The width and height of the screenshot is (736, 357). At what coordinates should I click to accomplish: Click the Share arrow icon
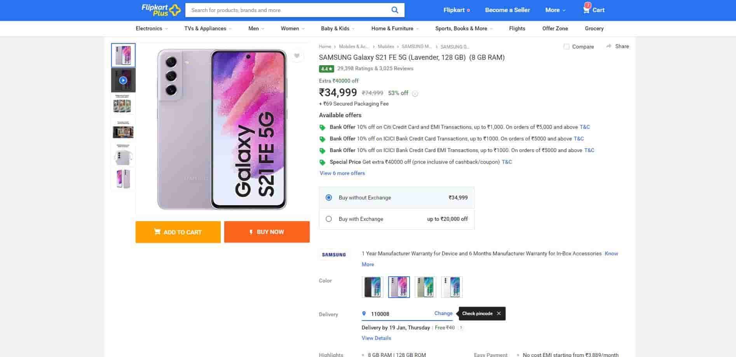pyautogui.click(x=609, y=46)
